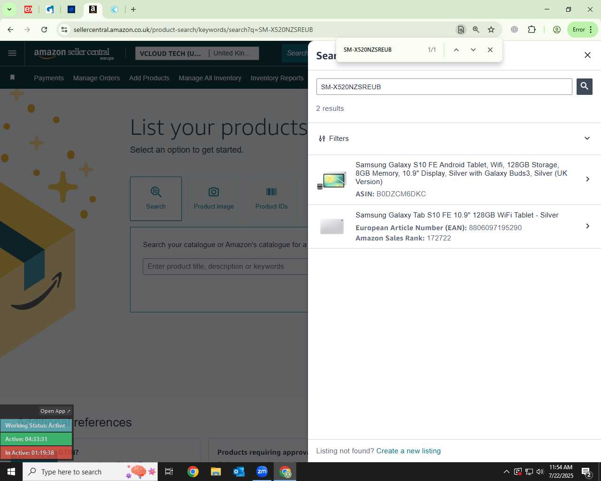The width and height of the screenshot is (601, 481).
Task: Open the Extensions puzzle menu
Action: pos(532,30)
